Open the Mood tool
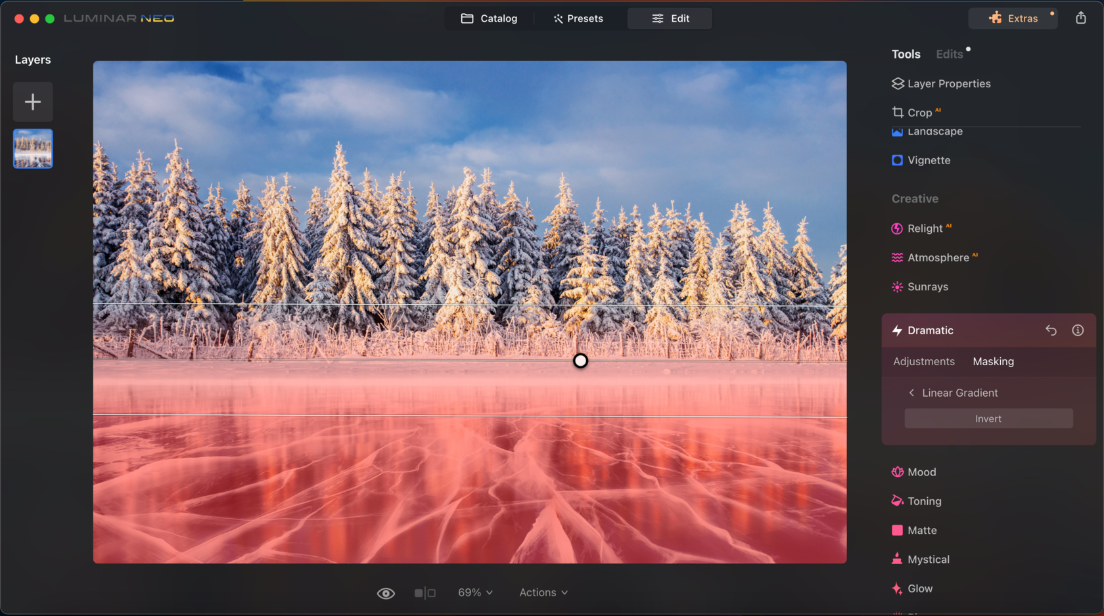This screenshot has width=1104, height=616. (x=922, y=472)
